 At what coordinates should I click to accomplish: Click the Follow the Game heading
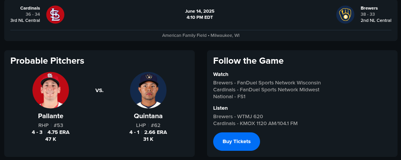[x=248, y=61]
